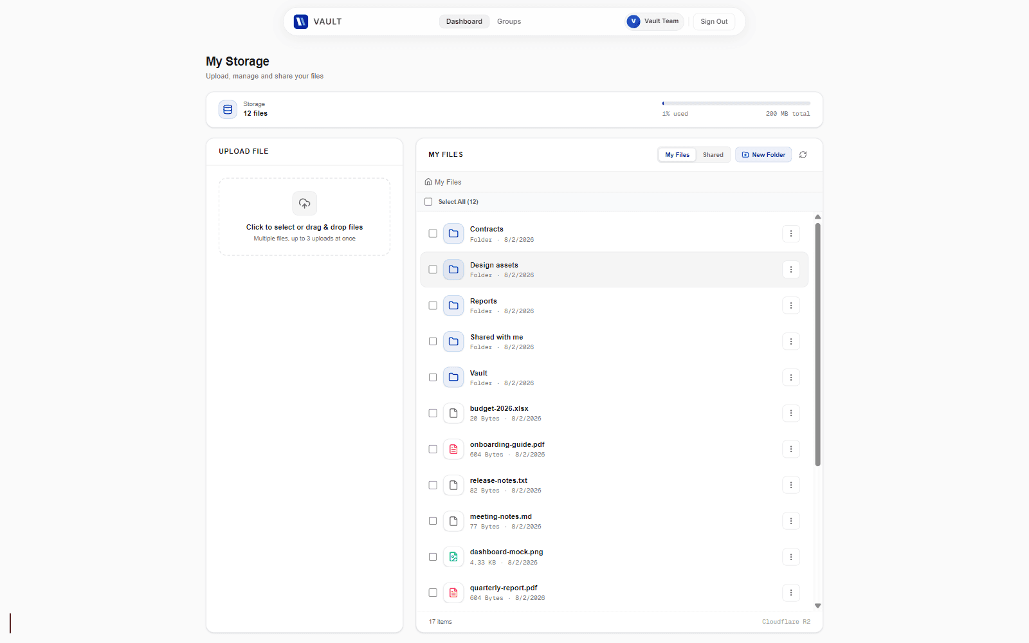Click the quarterly-report.pdf file icon
The height and width of the screenshot is (643, 1029).
(453, 593)
